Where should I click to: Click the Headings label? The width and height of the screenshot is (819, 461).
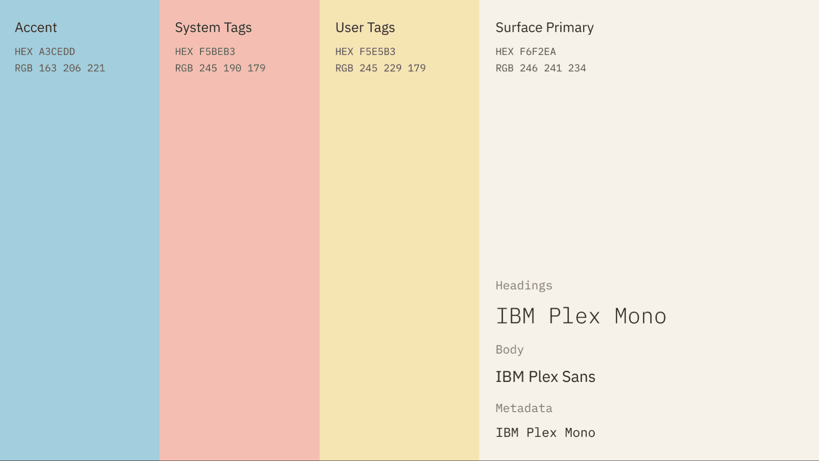524,286
